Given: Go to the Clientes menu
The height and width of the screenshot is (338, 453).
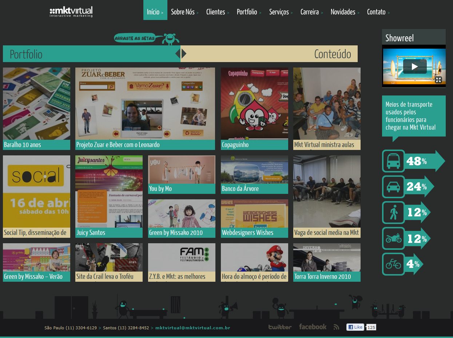Looking at the screenshot, I should pyautogui.click(x=218, y=12).
